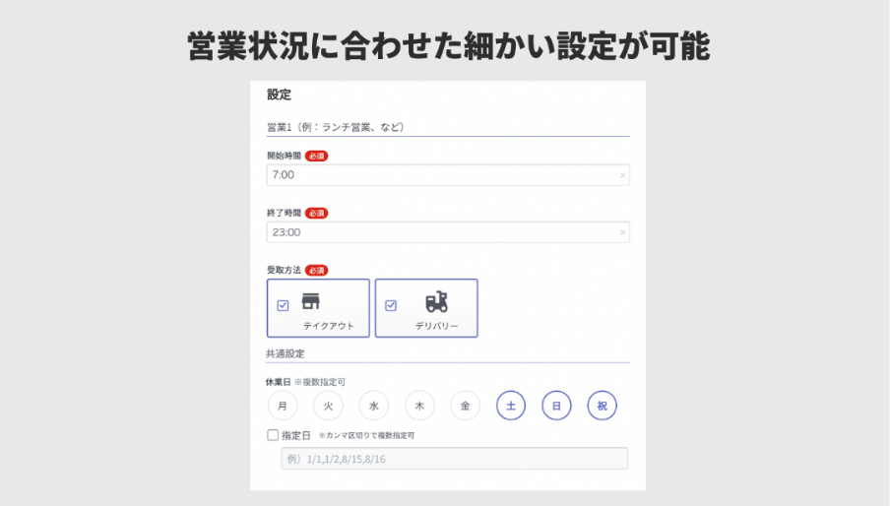Click the 休業日 label
The height and width of the screenshot is (506, 890).
click(x=278, y=382)
